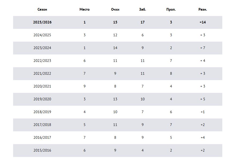Click the 2022/2023 season label
The image size is (237, 158).
coord(42,61)
